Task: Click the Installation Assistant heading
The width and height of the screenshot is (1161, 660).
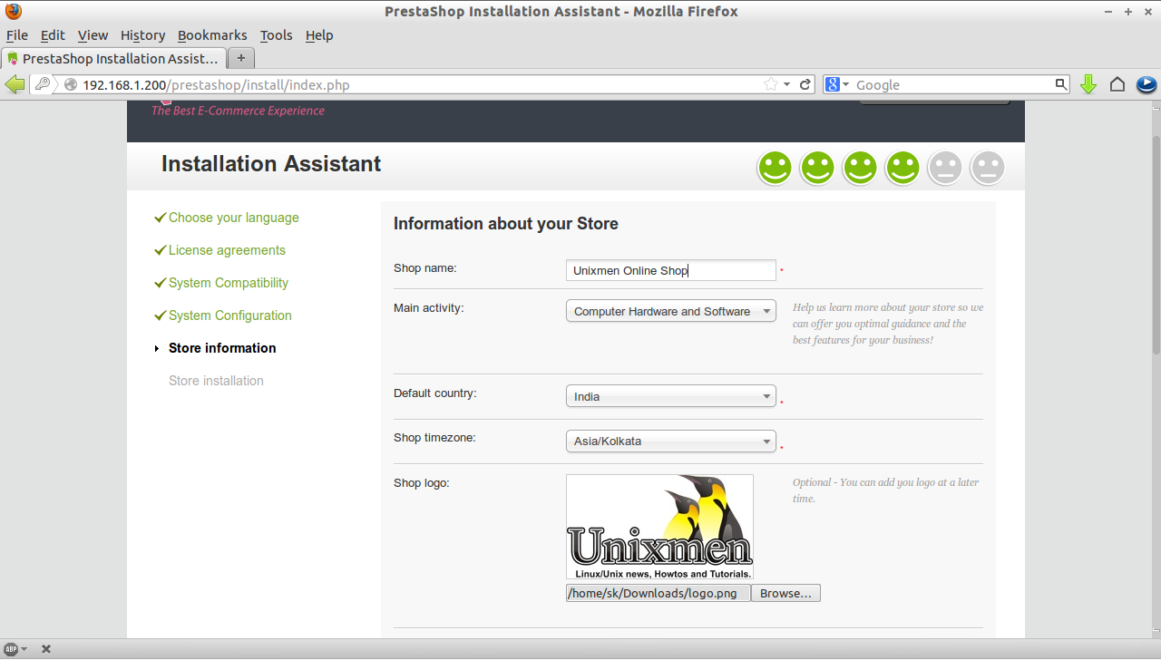Action: tap(271, 164)
